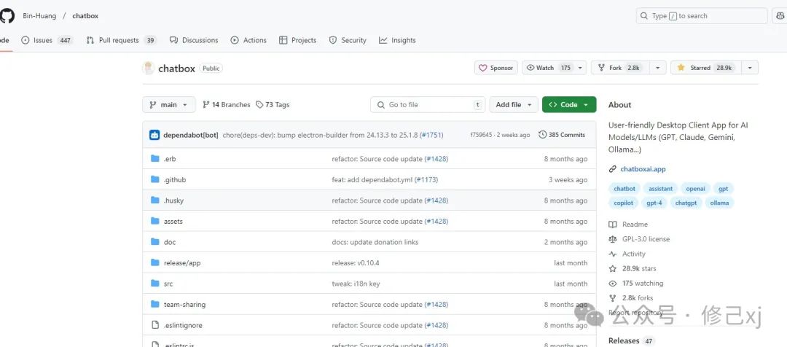Open the 'docs: update donation links' commit

pyautogui.click(x=375, y=242)
